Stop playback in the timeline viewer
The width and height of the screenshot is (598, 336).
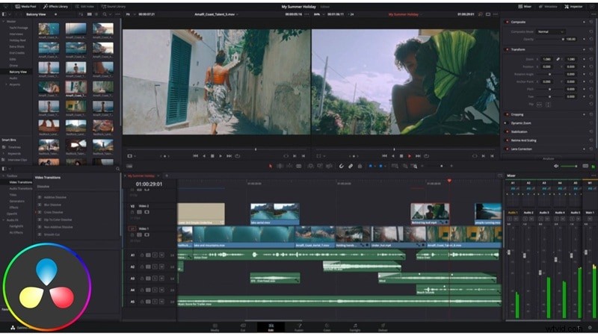pyautogui.click(x=401, y=156)
